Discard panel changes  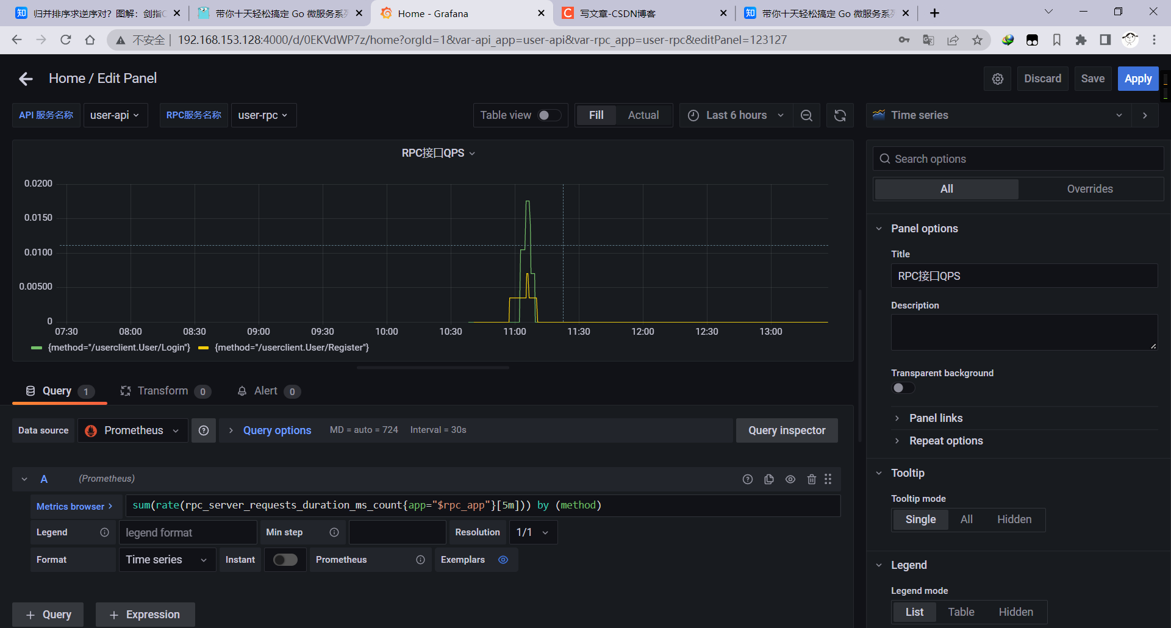coord(1042,79)
